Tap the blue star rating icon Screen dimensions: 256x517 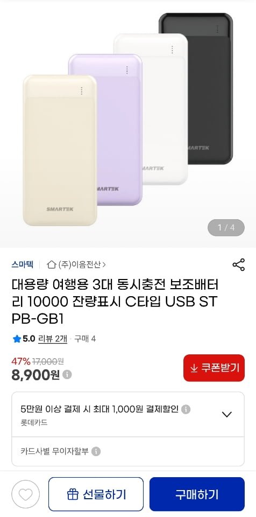[x=17, y=339]
